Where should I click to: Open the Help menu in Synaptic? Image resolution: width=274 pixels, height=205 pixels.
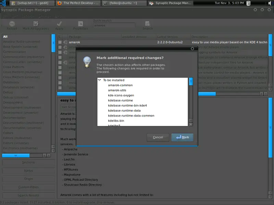click(x=58, y=16)
